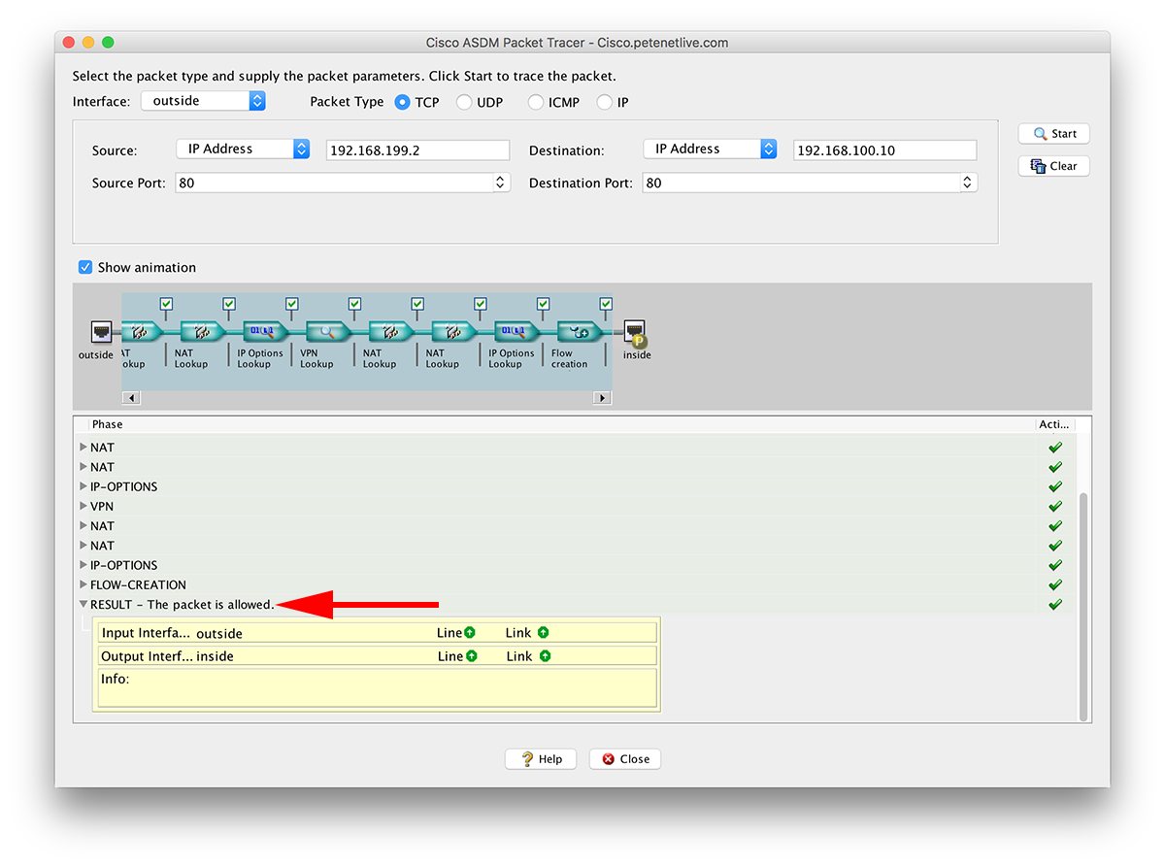
Task: Click the checkmark box above VPN Lookup
Action: (354, 304)
